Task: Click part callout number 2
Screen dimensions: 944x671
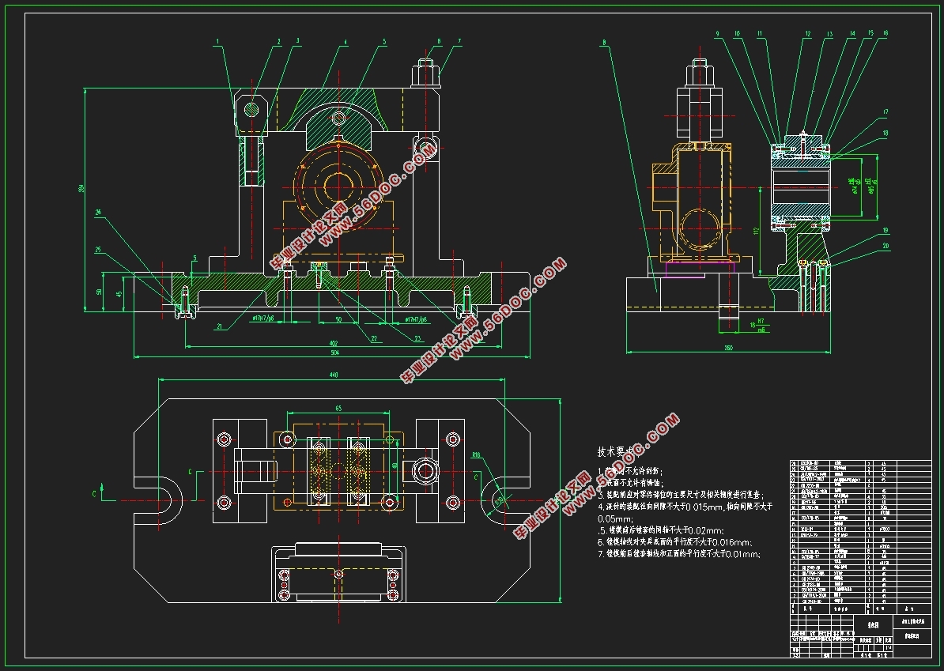Action: coord(279,42)
